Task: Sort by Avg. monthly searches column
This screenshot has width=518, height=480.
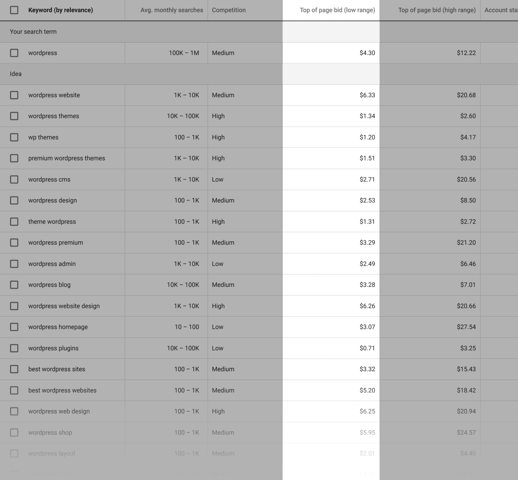Action: (171, 10)
